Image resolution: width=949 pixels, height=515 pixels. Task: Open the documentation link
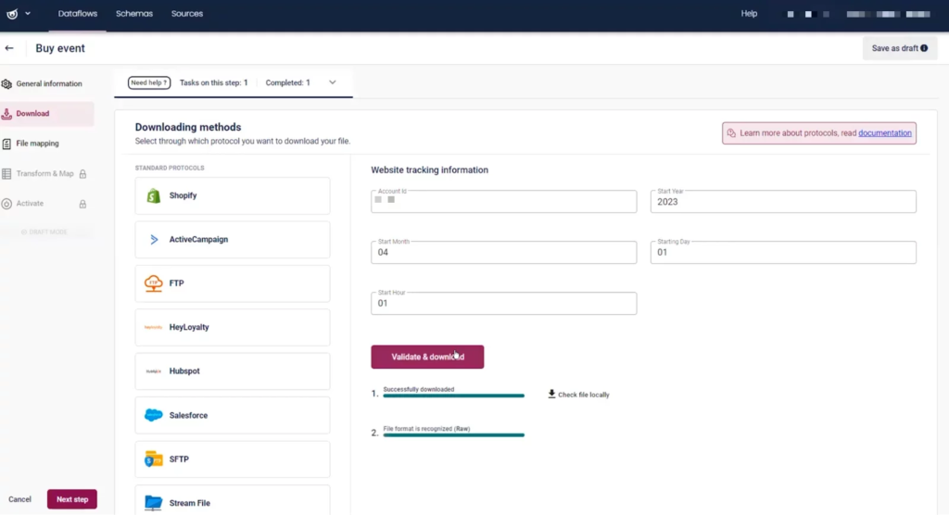point(884,133)
